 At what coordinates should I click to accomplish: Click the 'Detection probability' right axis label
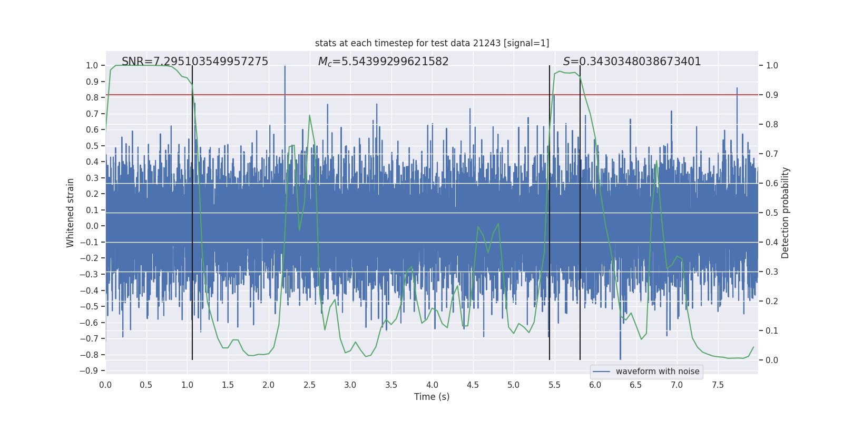(785, 213)
